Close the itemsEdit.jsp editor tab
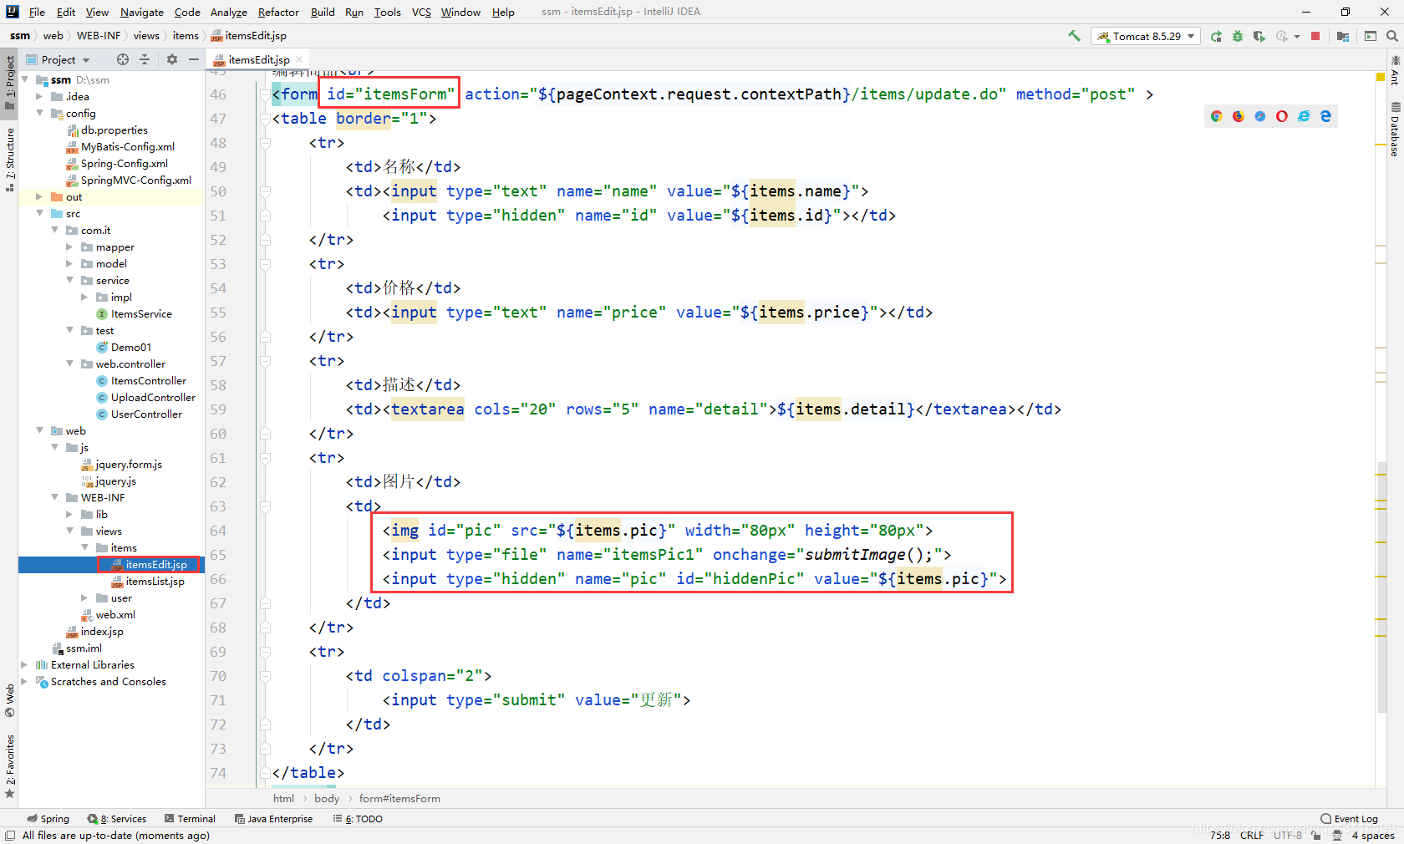Viewport: 1404px width, 844px height. [x=299, y=59]
